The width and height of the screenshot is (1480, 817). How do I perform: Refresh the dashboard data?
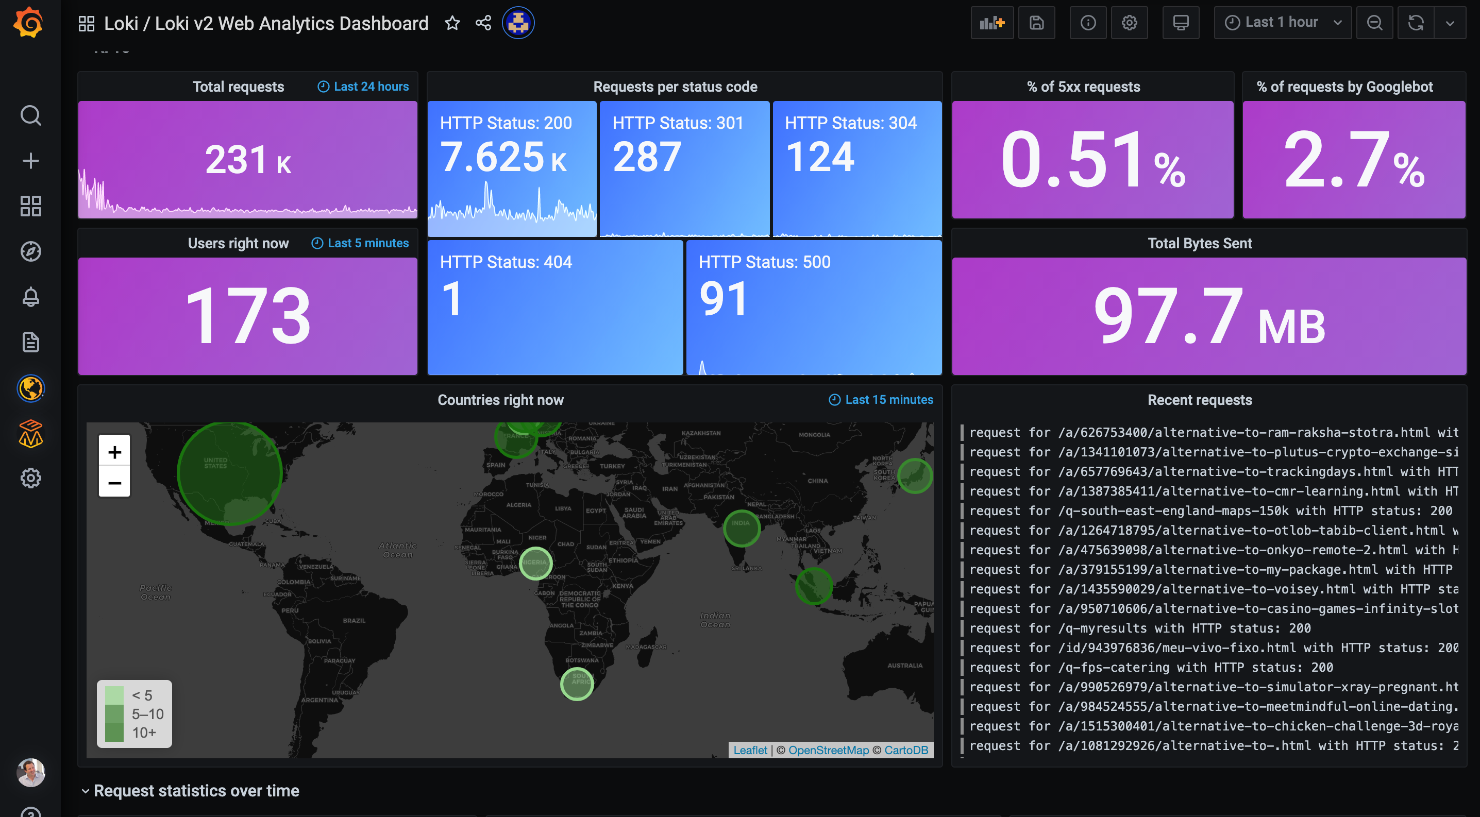[1415, 22]
